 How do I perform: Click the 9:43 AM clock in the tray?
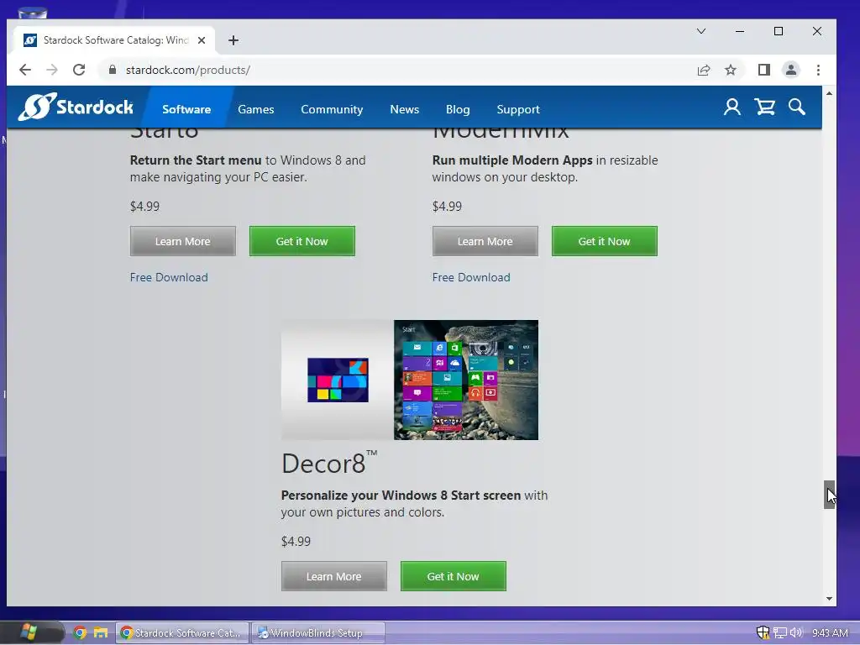[x=830, y=633]
